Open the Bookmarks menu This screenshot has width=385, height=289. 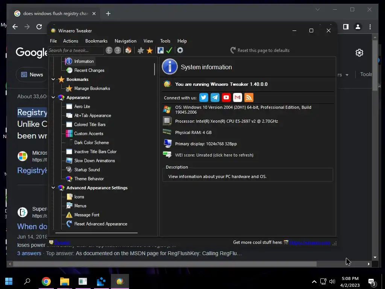96,41
